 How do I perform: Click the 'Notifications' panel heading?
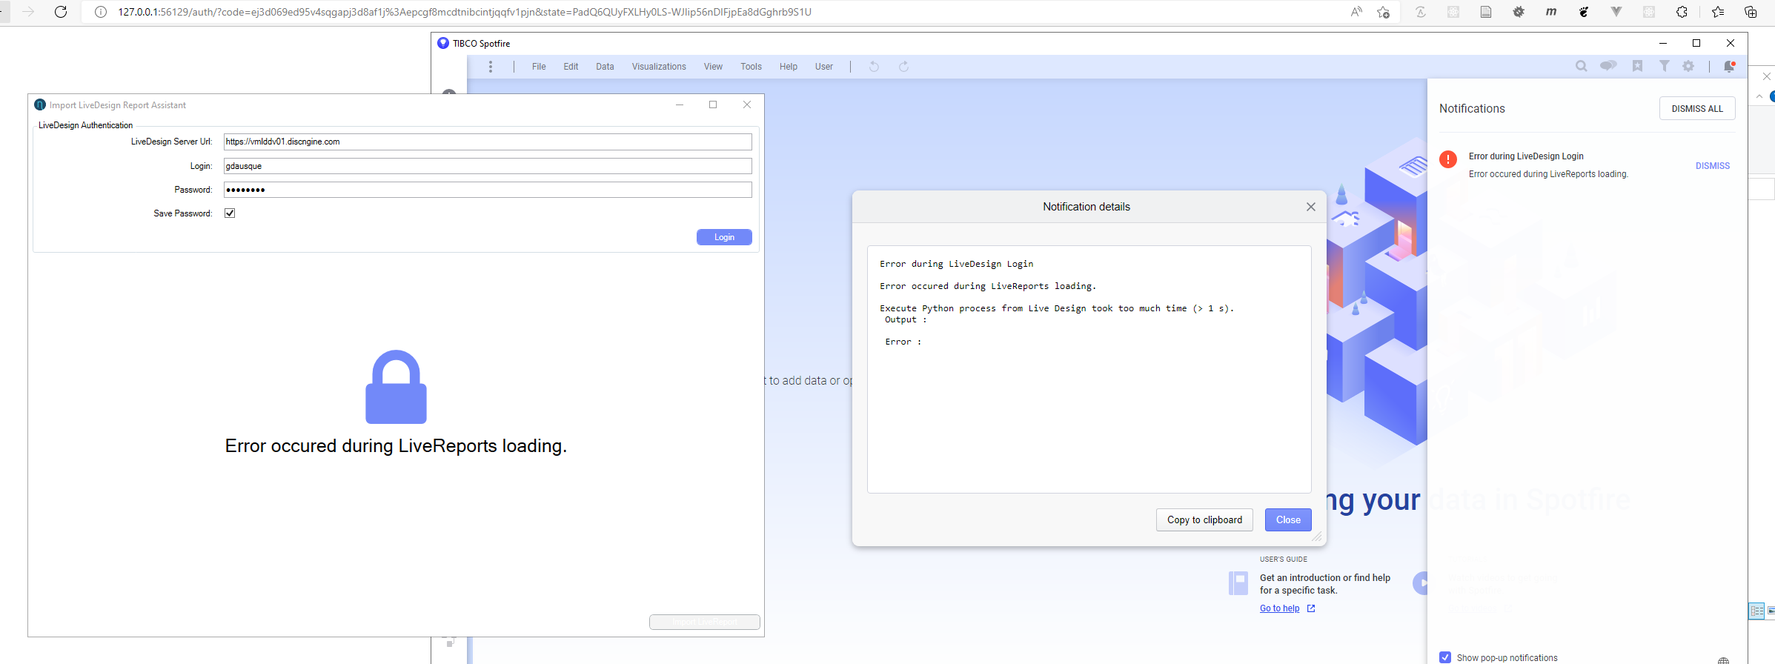[1472, 108]
